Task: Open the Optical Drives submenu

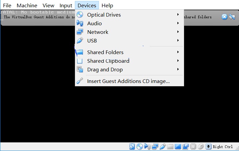Action: (x=129, y=15)
